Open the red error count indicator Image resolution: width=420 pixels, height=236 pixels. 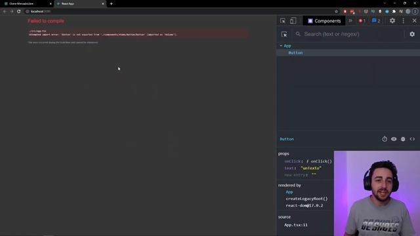tap(362, 20)
